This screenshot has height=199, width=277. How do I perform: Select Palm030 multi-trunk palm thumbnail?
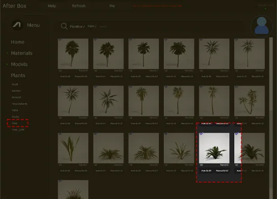tap(249, 101)
